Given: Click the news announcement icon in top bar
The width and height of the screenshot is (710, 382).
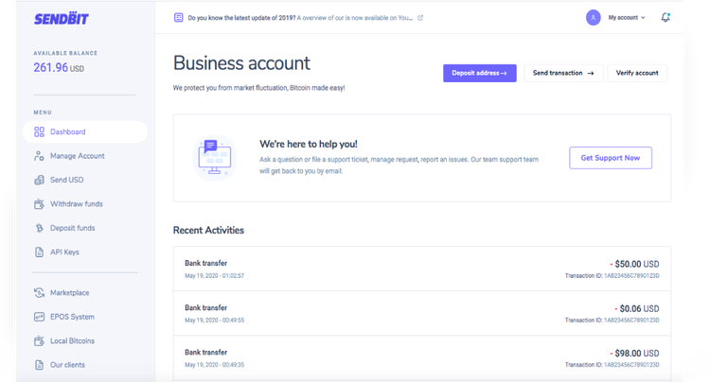Looking at the screenshot, I should point(178,18).
